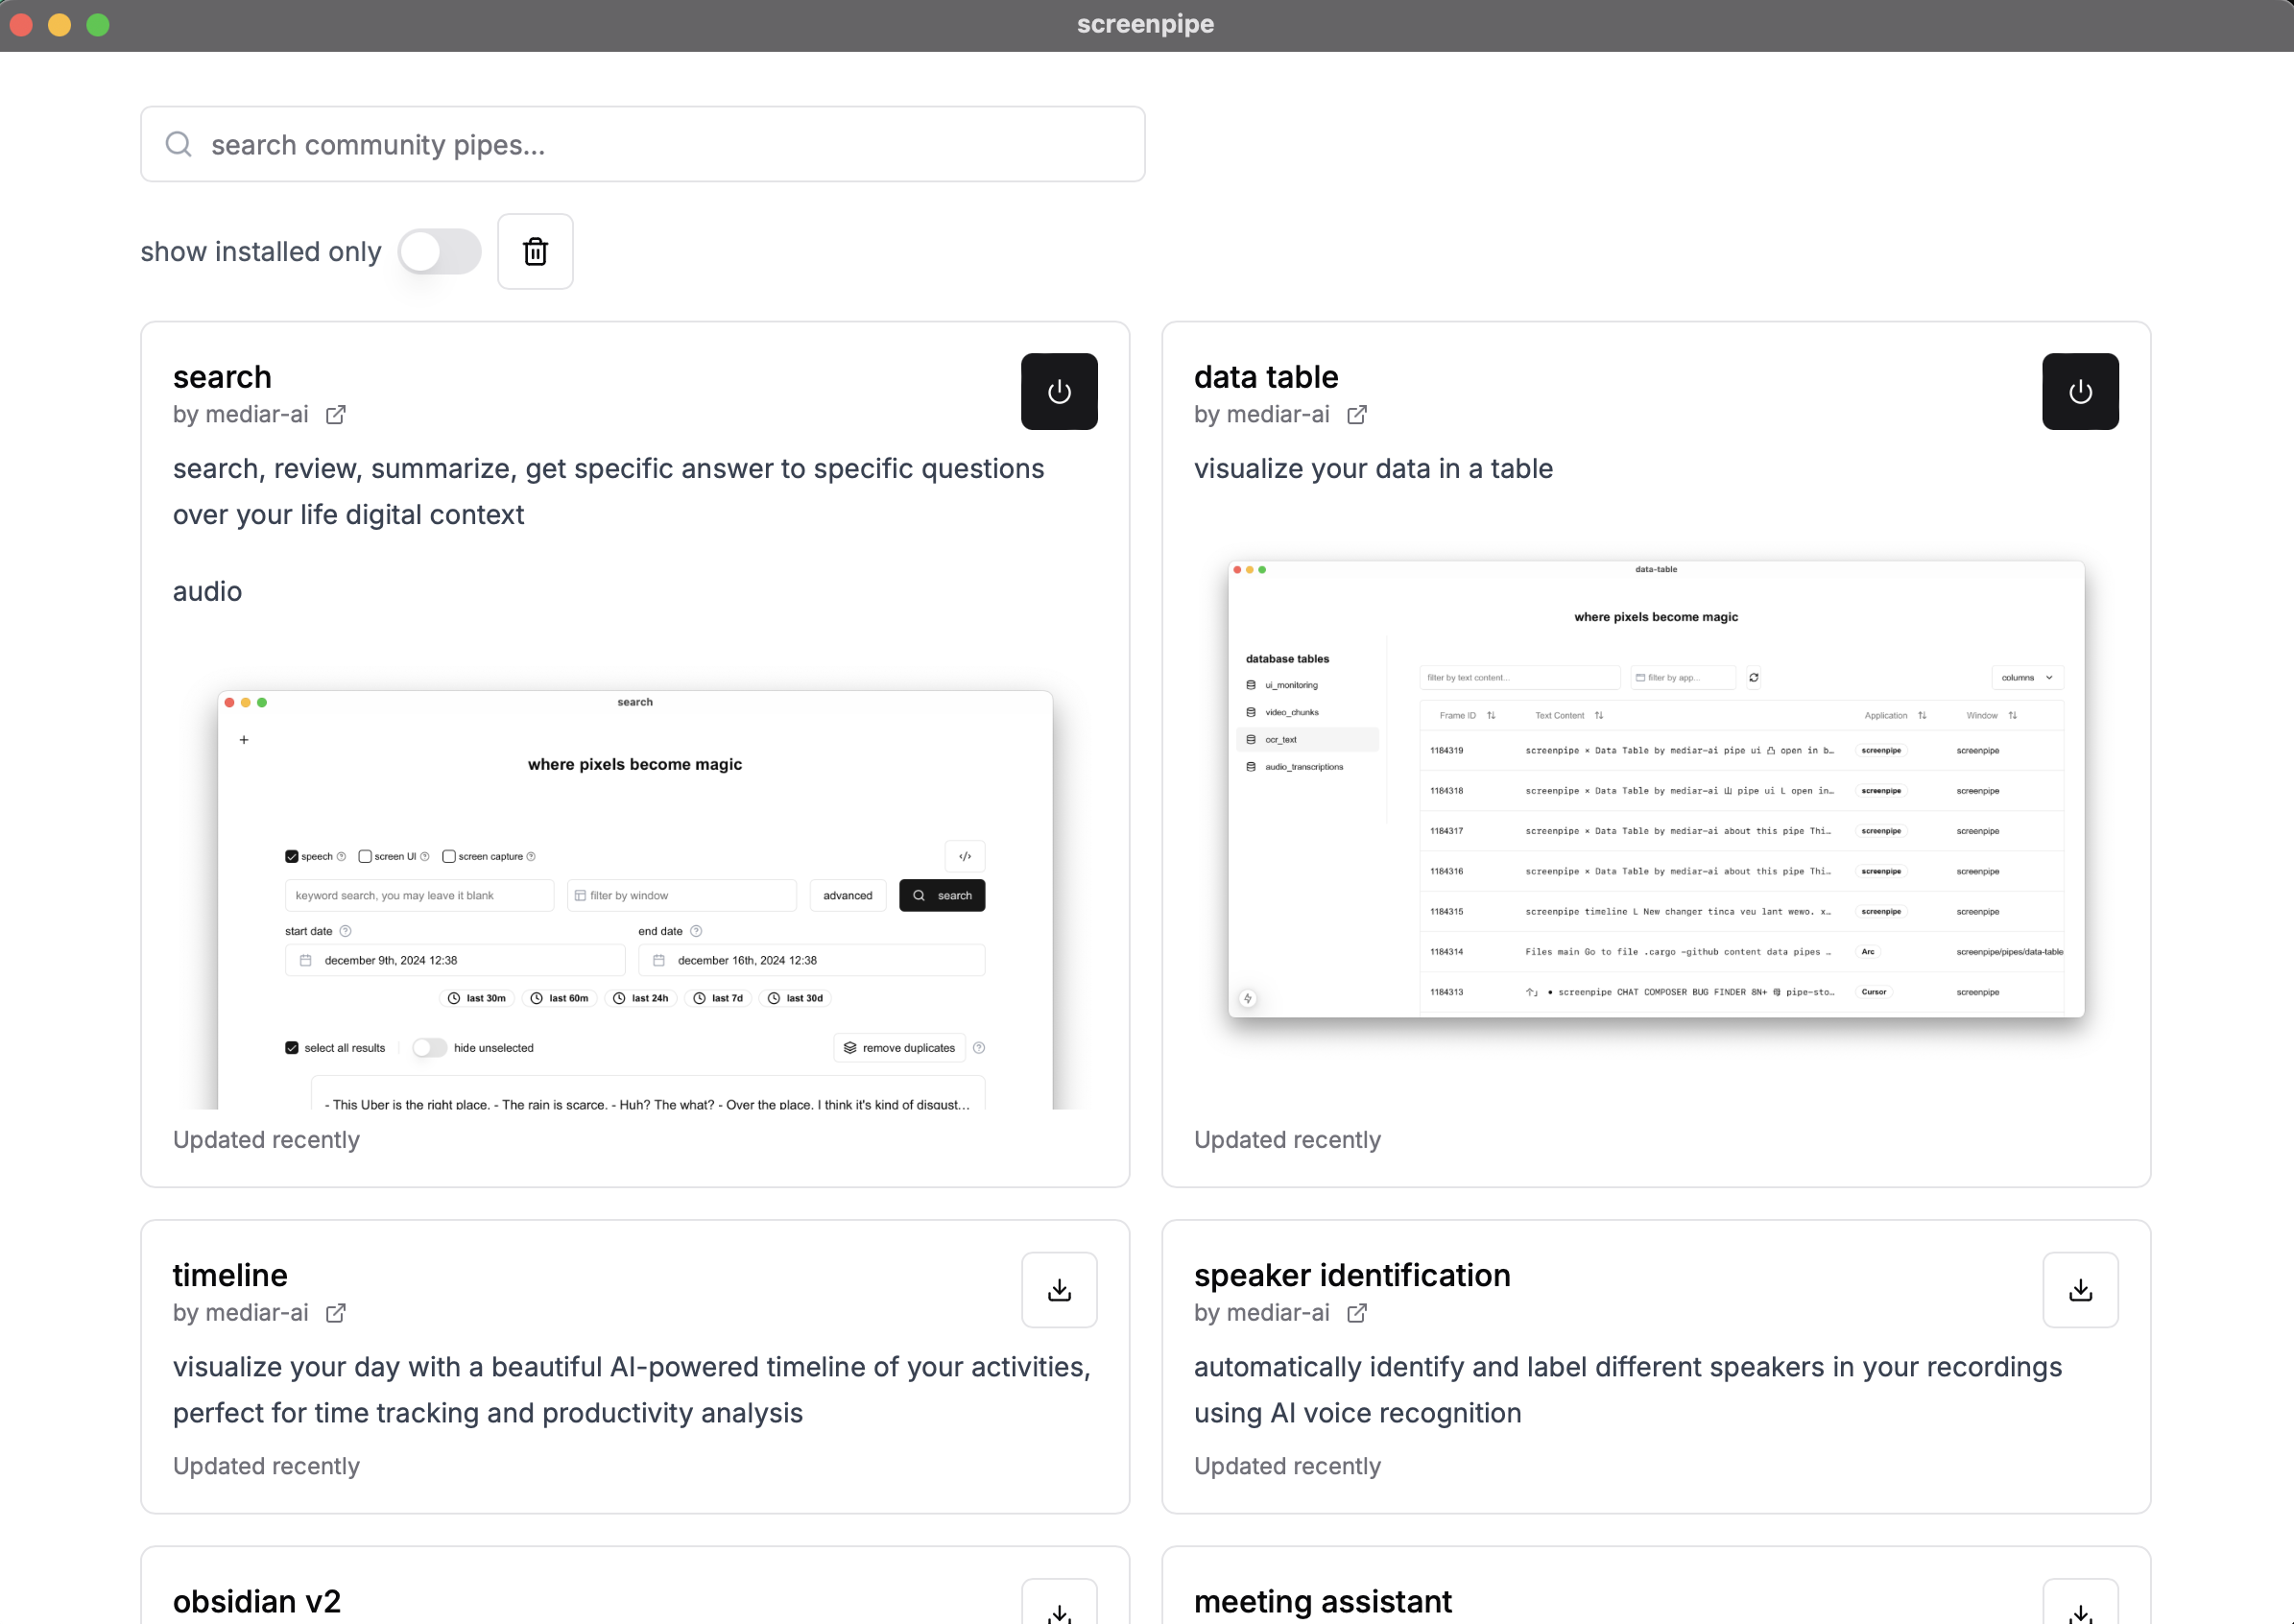Open the data table preview screenshot

pyautogui.click(x=1655, y=790)
